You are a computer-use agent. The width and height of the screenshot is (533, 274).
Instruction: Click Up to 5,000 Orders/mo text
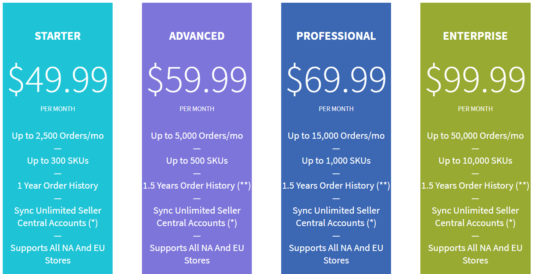(x=197, y=136)
